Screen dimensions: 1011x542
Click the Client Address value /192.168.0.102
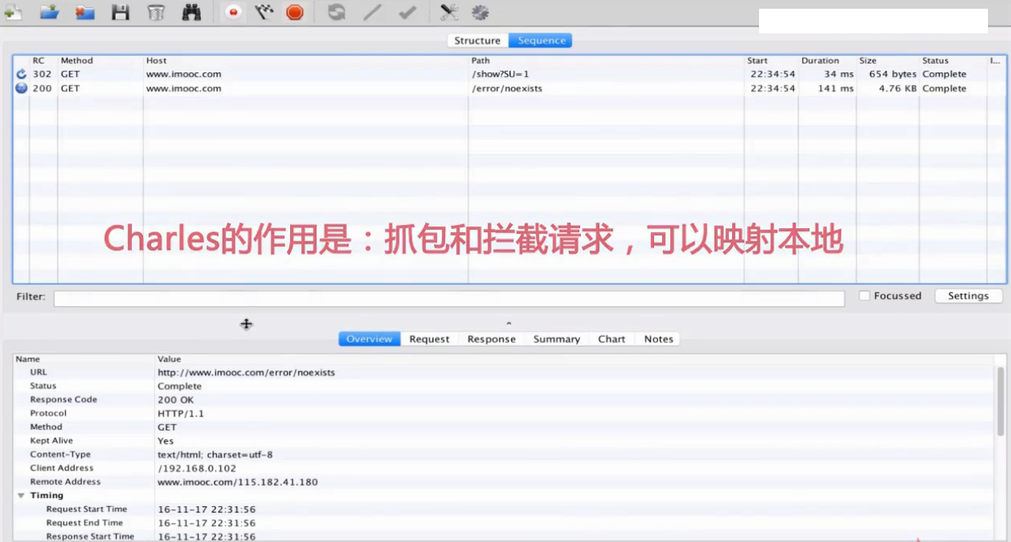point(196,468)
